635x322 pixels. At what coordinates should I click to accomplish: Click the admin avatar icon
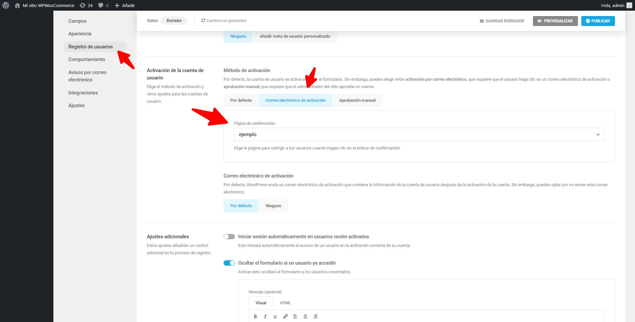[x=629, y=5]
